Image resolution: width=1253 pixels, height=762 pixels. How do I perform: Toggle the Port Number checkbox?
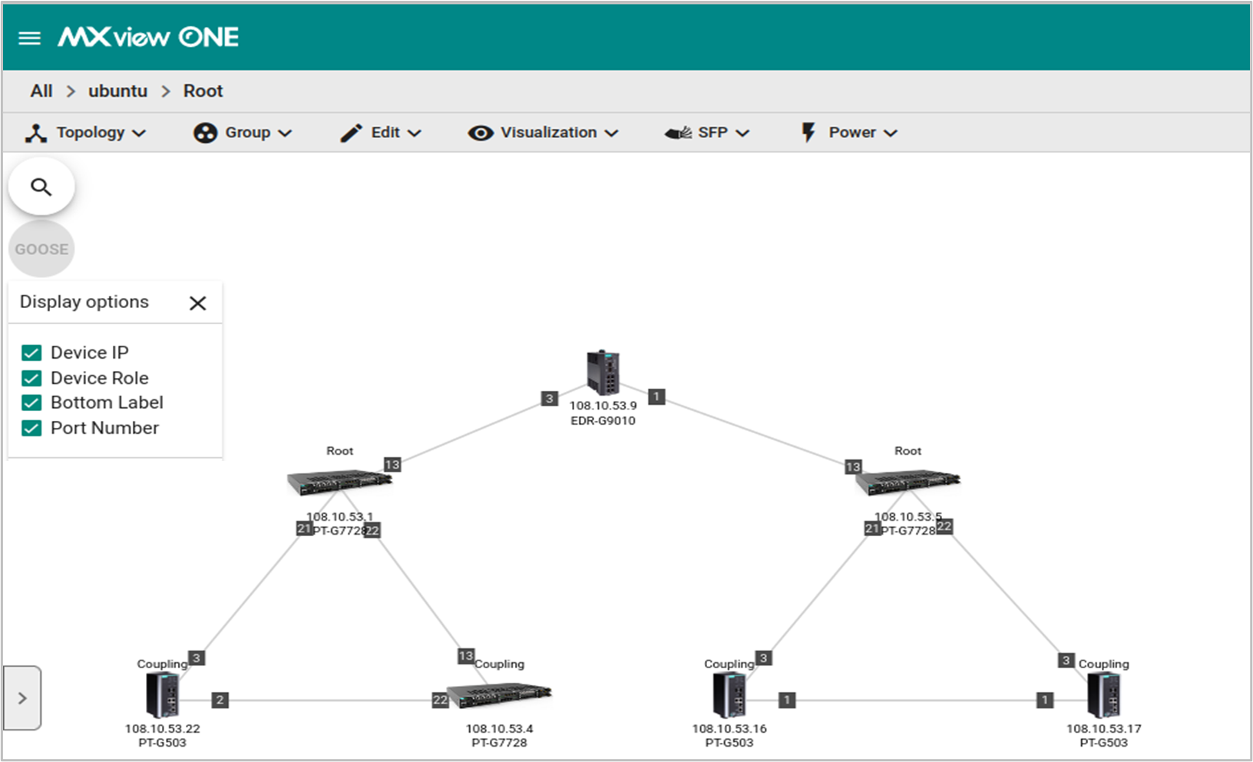(x=31, y=428)
